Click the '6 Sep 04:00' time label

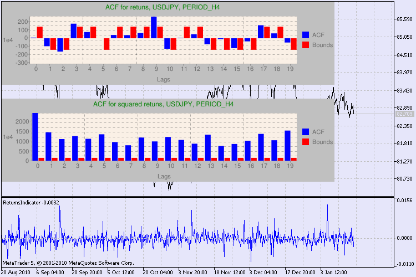click(x=50, y=273)
